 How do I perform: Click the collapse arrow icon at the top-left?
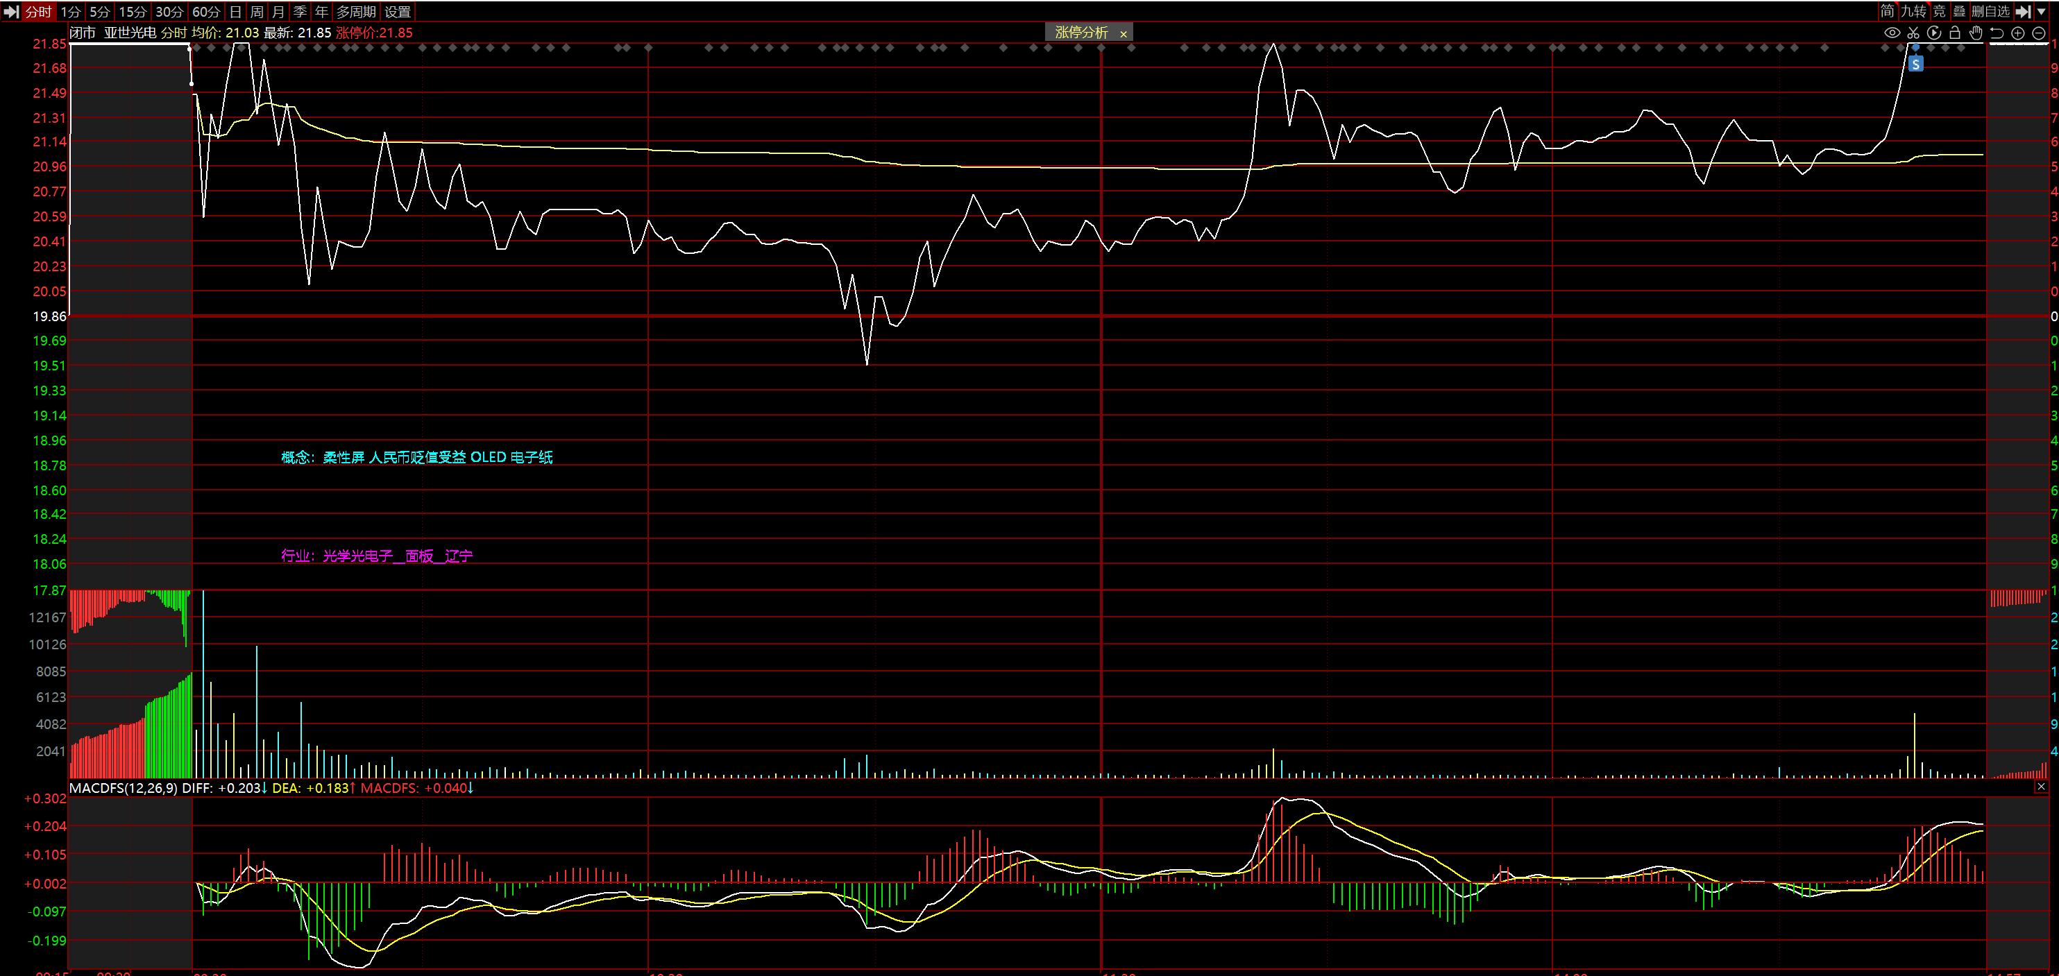pyautogui.click(x=10, y=11)
